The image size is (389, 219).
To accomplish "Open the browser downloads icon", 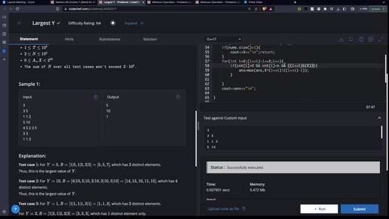I will (338, 9).
